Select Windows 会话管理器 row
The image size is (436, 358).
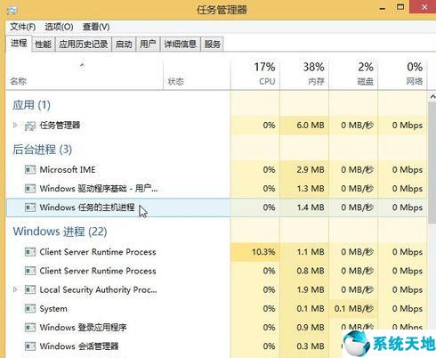pyautogui.click(x=216, y=346)
